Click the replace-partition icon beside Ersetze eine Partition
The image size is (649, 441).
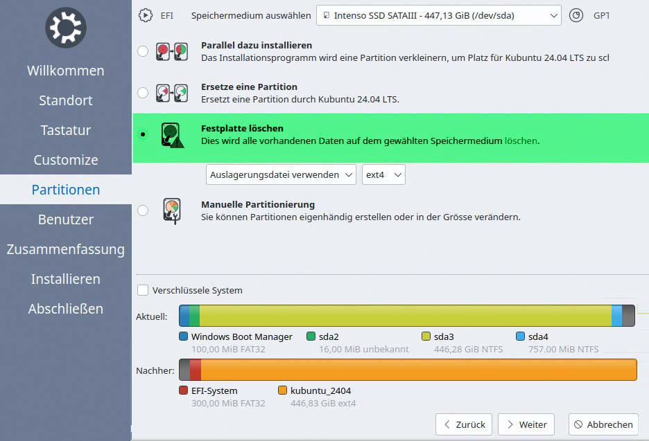[172, 92]
